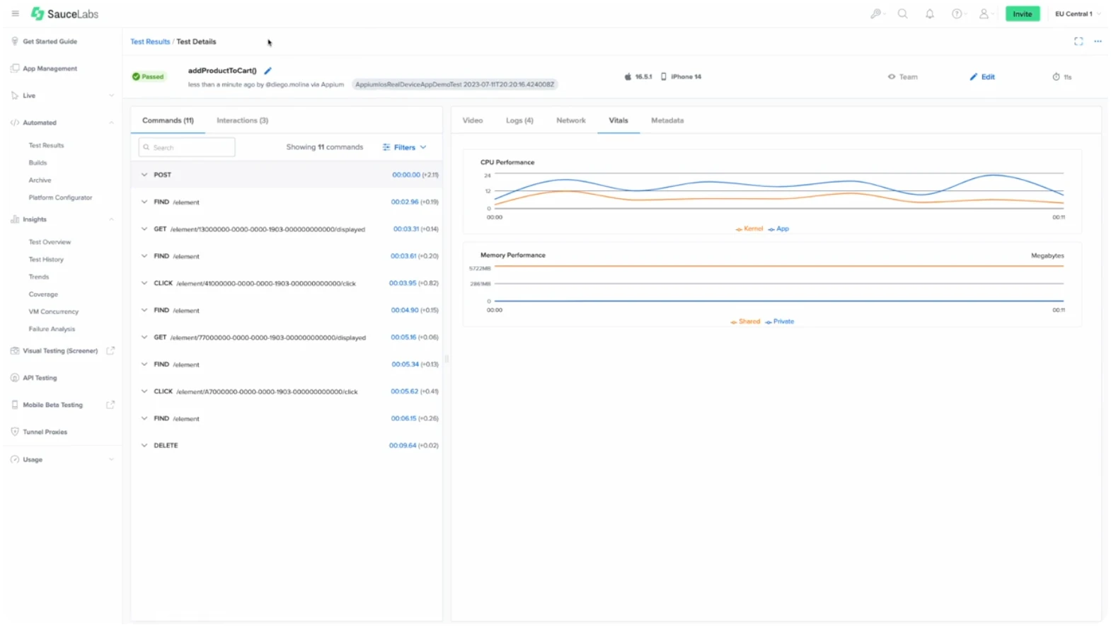Click the Visual Testing camera icon
Screen dimensions: 1111x627
[x=15, y=350]
